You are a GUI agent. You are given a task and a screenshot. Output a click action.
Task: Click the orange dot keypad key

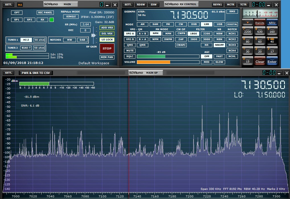click(x=248, y=22)
